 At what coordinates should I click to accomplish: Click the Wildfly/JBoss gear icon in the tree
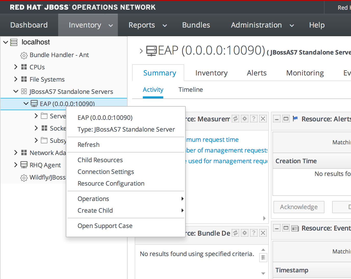pyautogui.click(x=24, y=178)
